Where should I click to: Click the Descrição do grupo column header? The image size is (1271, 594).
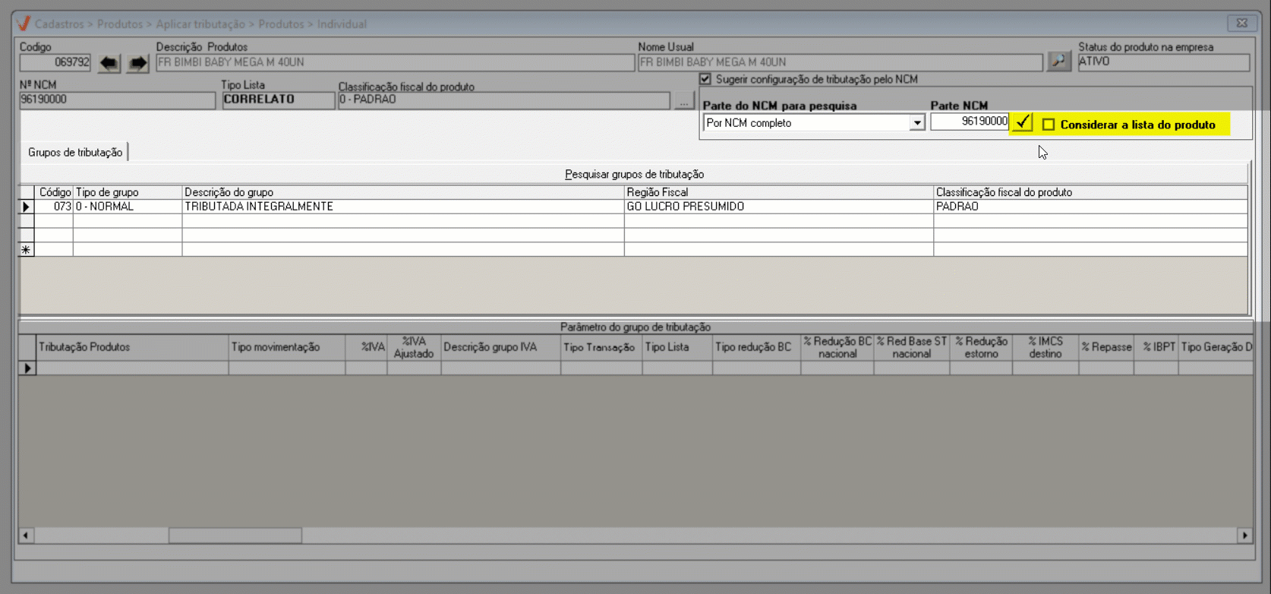click(x=403, y=193)
